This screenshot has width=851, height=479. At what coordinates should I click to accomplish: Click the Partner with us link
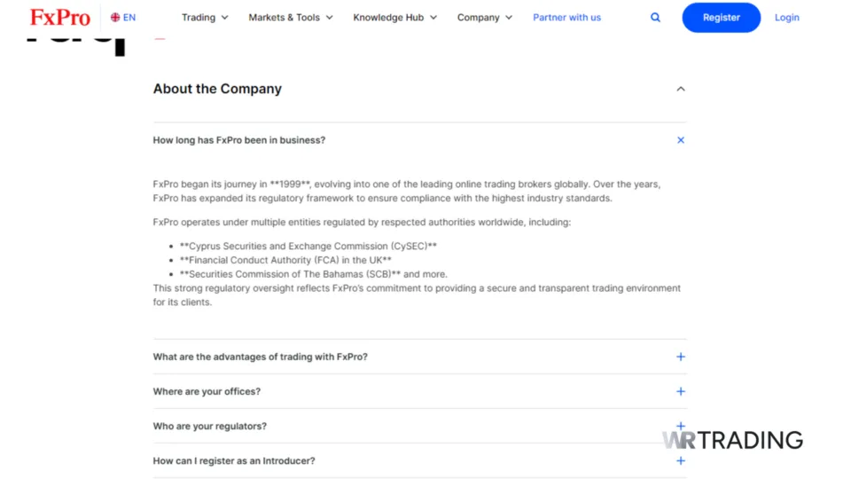566,18
